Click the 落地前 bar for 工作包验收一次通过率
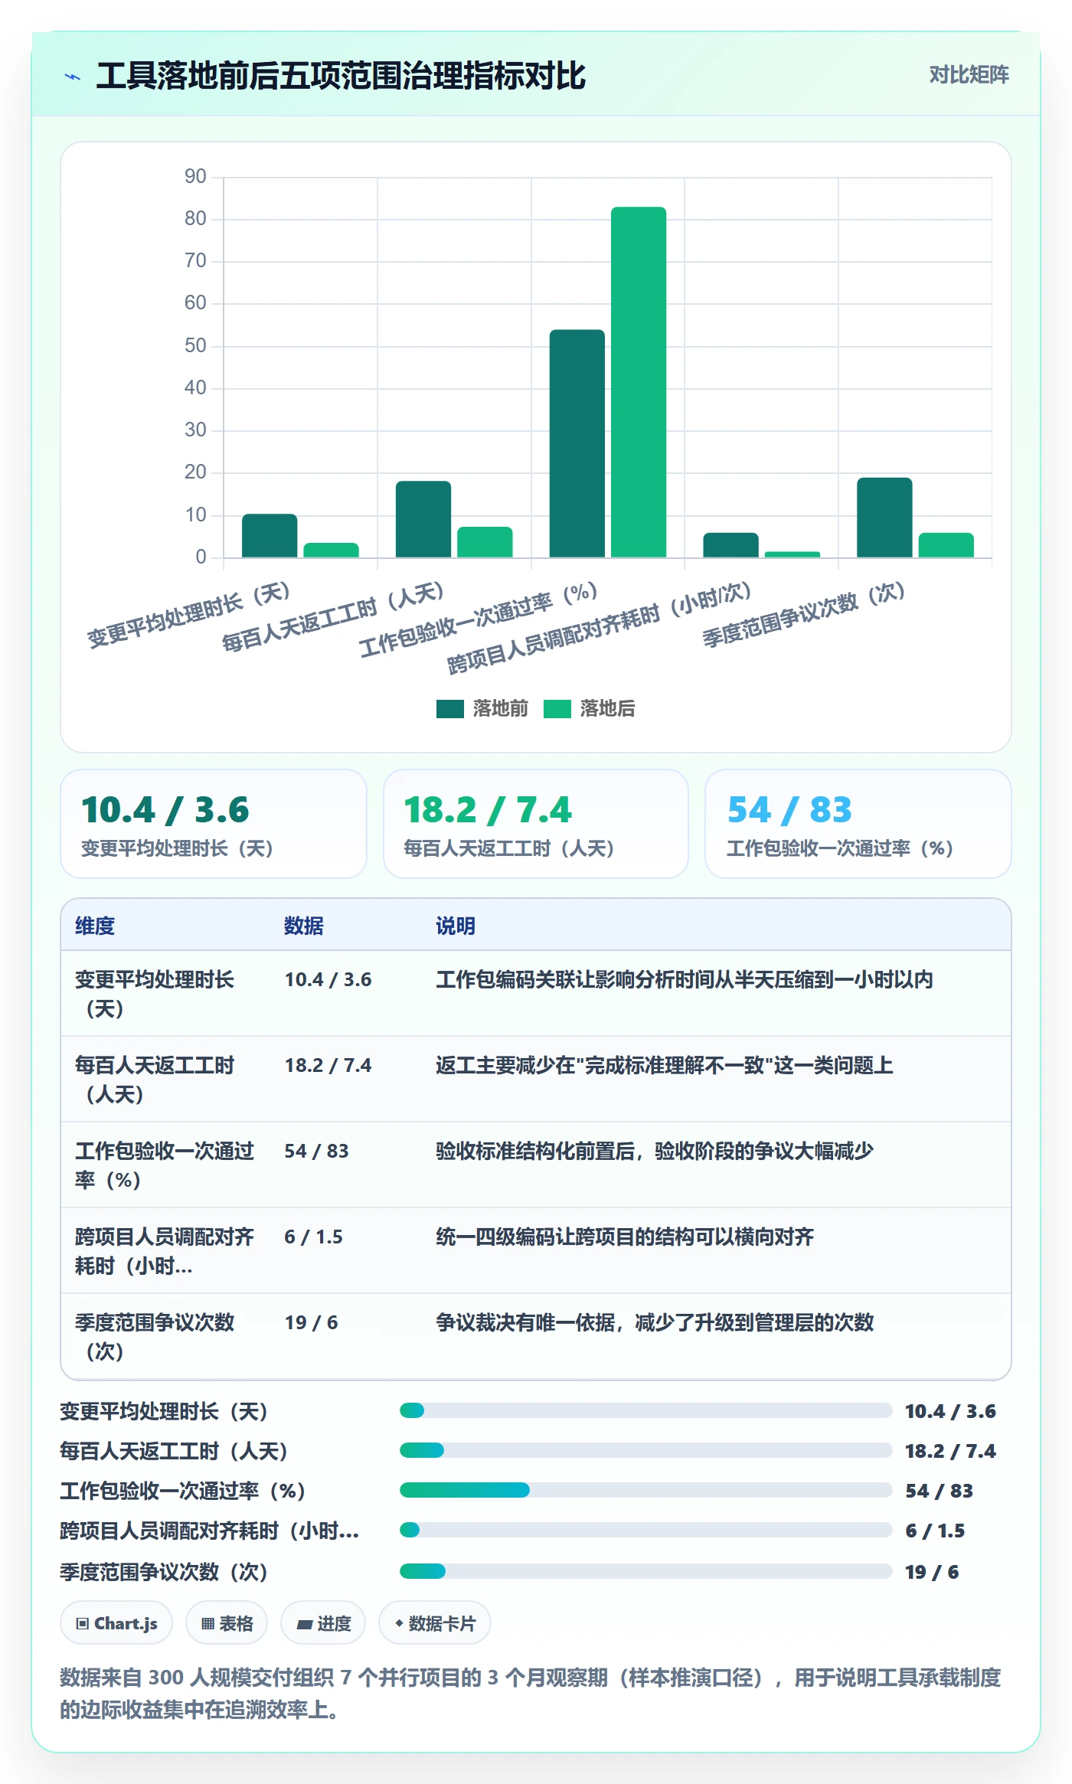The image size is (1072, 1784). click(577, 443)
